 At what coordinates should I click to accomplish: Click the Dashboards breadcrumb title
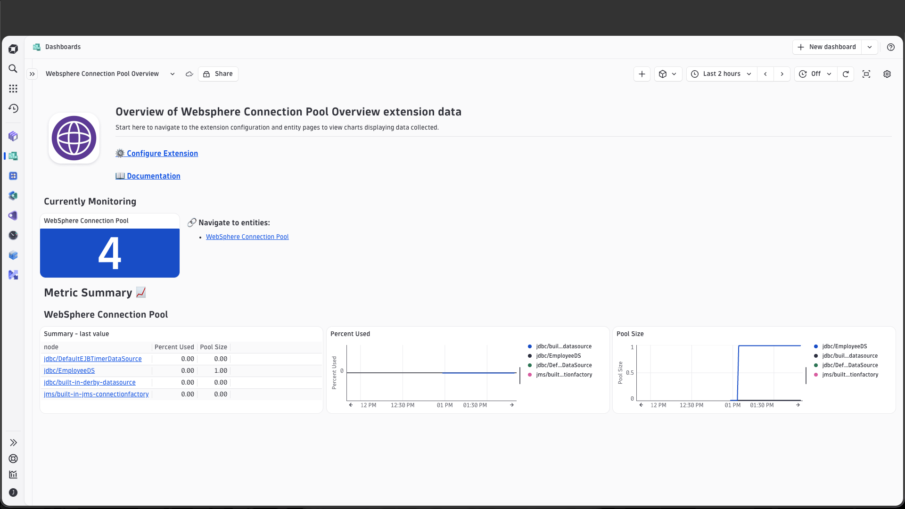(63, 47)
